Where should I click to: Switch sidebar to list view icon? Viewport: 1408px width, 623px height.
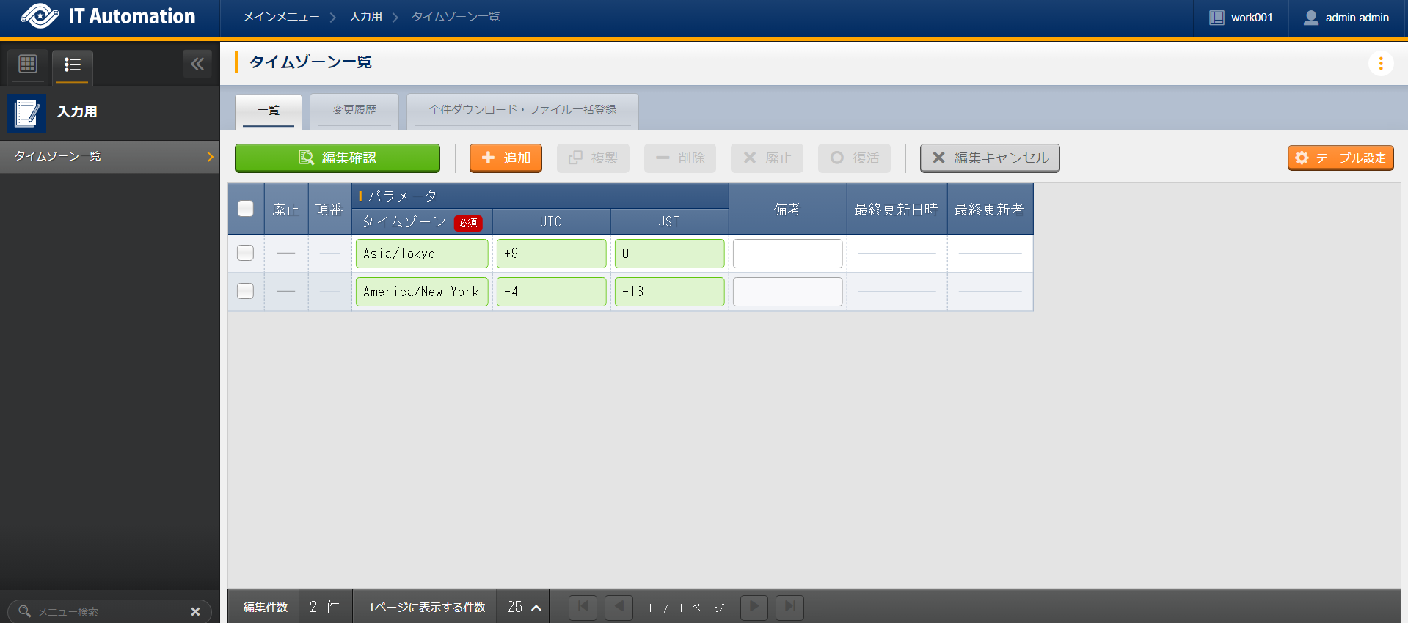(x=72, y=64)
